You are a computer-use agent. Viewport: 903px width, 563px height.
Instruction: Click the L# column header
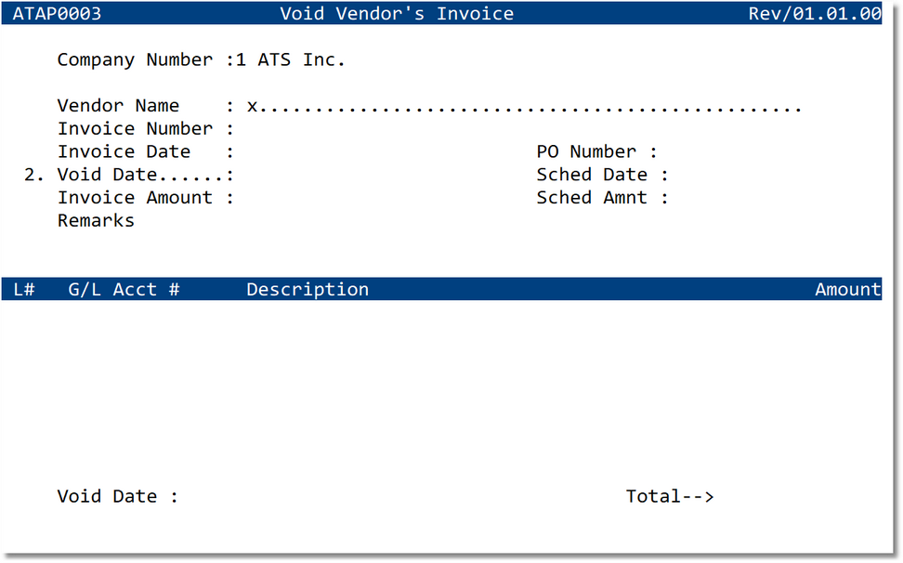pos(24,290)
